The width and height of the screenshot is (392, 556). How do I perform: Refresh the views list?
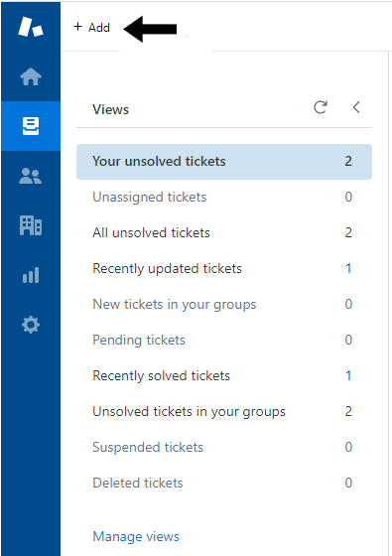pos(321,107)
